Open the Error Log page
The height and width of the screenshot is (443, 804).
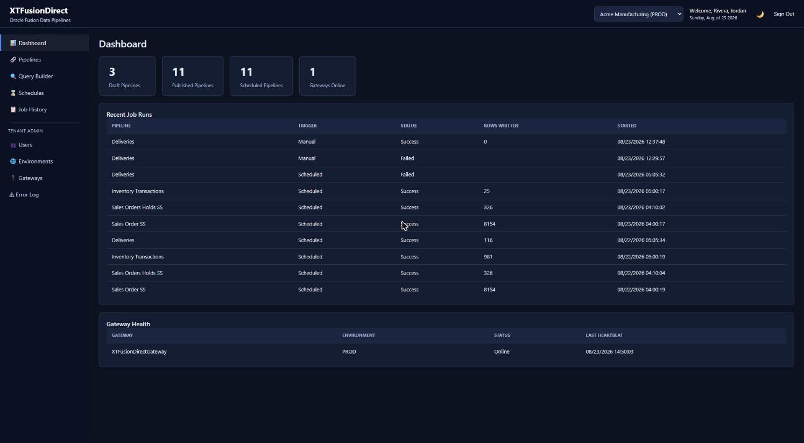pyautogui.click(x=45, y=195)
